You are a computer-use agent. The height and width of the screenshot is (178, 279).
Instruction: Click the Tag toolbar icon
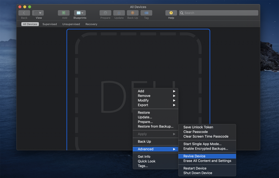146,13
